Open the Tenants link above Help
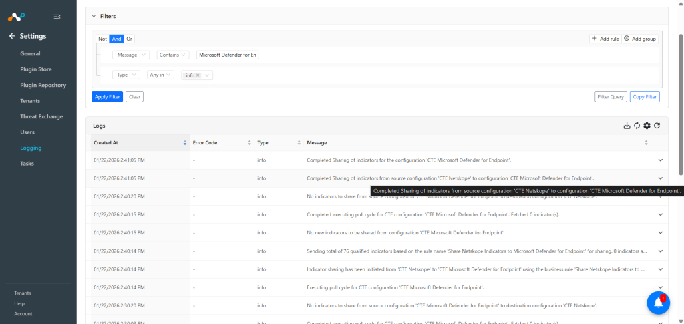This screenshot has width=684, height=324. coord(23,293)
